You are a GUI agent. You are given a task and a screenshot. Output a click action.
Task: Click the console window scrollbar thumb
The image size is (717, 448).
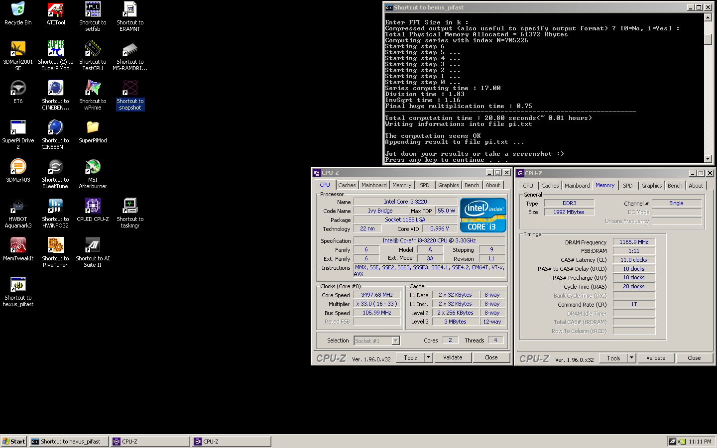(x=708, y=39)
